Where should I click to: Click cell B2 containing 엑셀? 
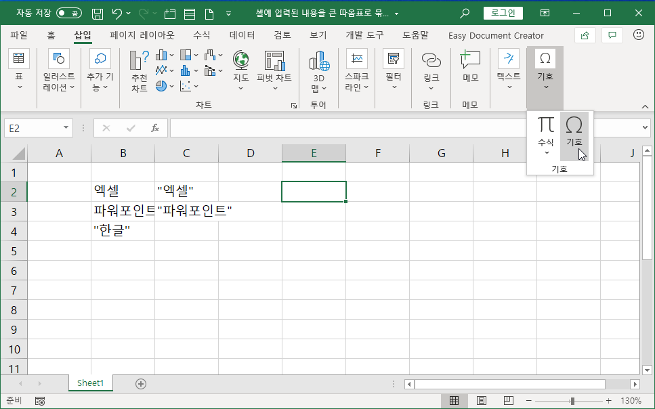[x=123, y=192]
